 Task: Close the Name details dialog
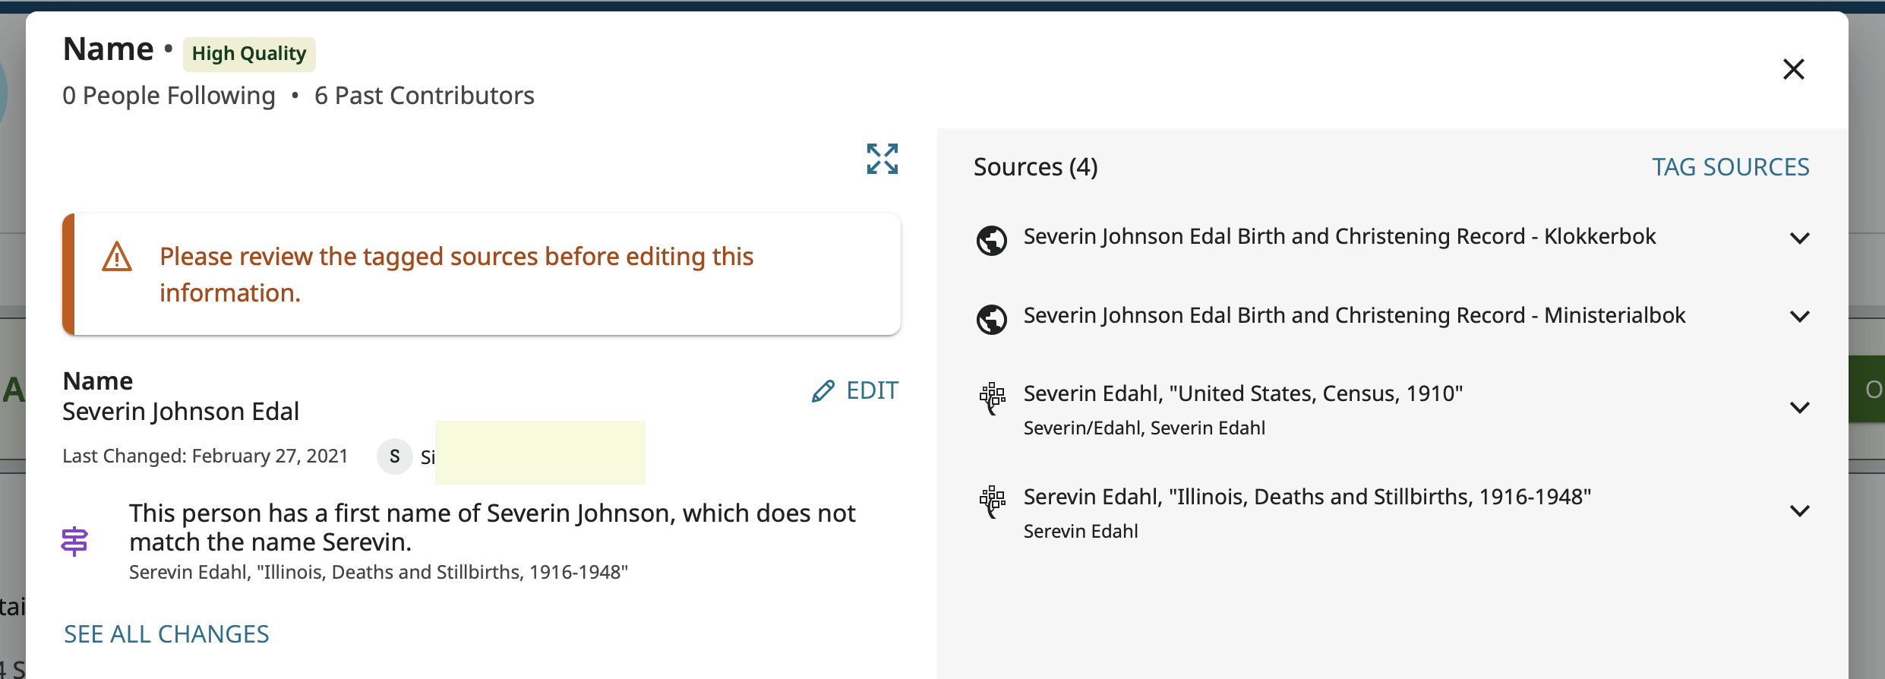(1793, 69)
